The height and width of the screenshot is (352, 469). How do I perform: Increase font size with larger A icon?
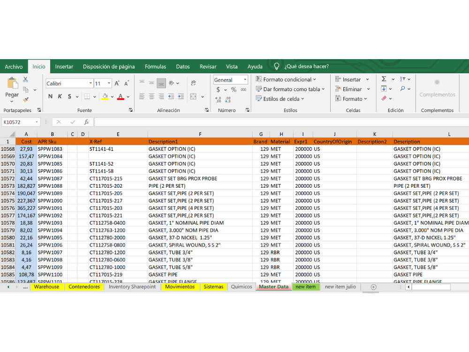coord(117,83)
